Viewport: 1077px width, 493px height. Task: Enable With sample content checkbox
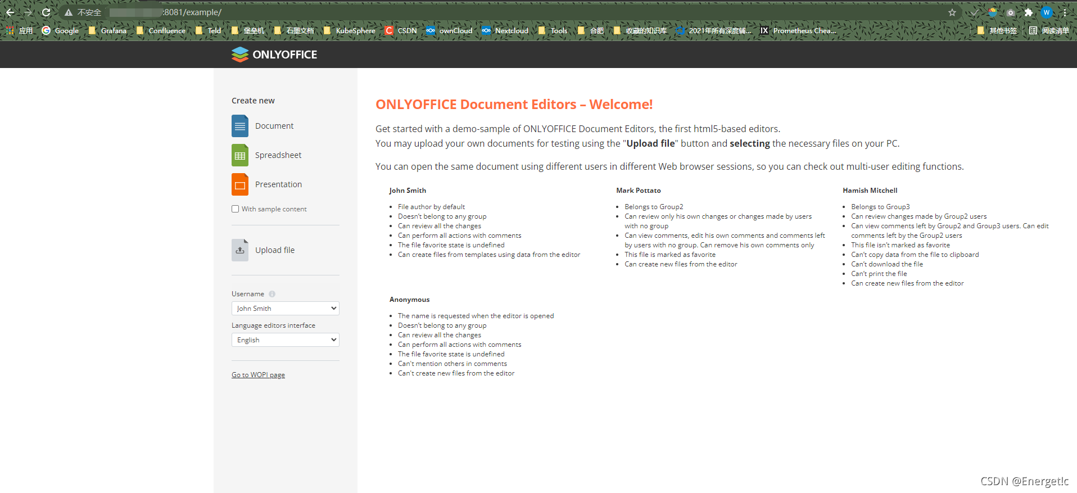236,209
